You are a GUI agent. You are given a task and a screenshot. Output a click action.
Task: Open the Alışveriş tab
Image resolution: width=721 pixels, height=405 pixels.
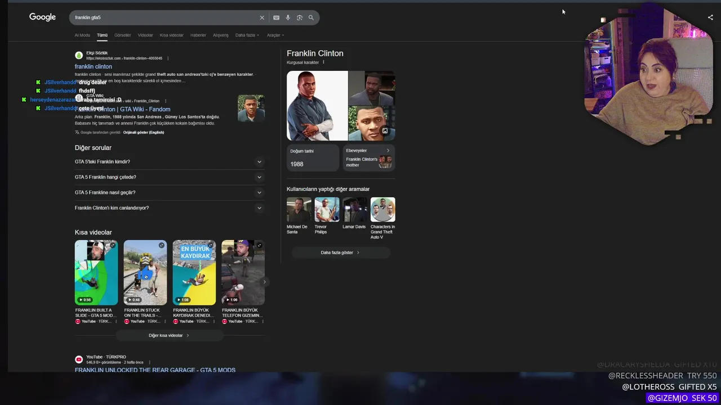221,35
